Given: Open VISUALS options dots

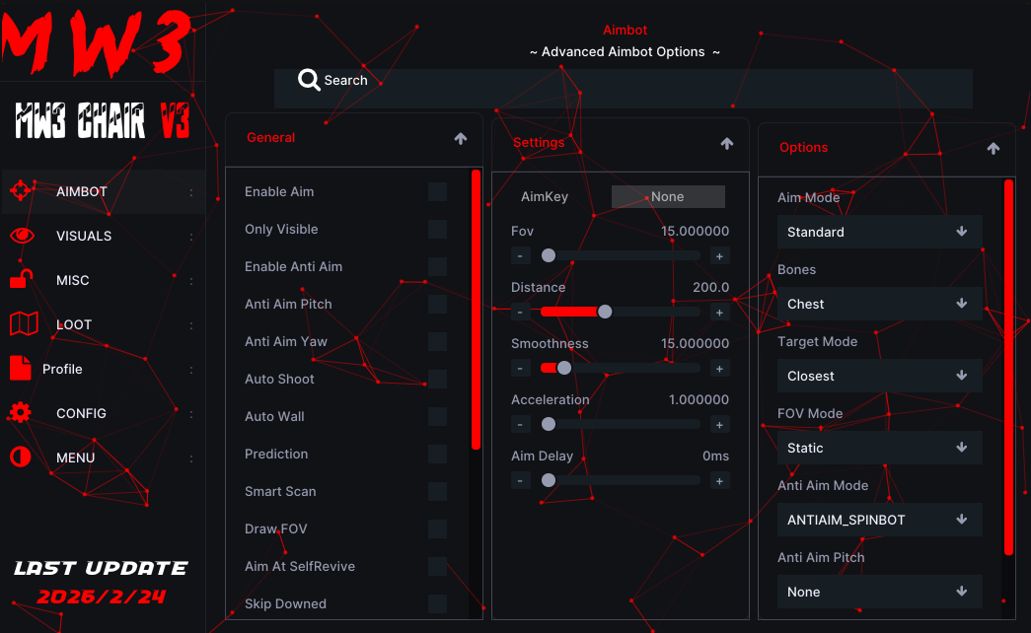Looking at the screenshot, I should pyautogui.click(x=191, y=236).
